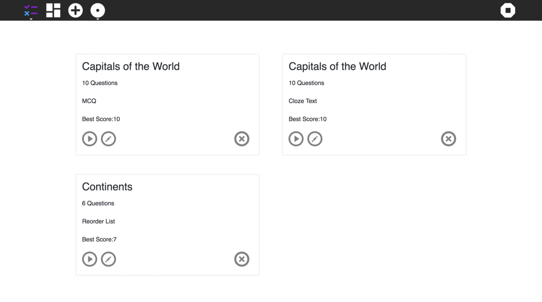The height and width of the screenshot is (302, 542).
Task: Add a new quiz with plus icon
Action: [x=75, y=10]
